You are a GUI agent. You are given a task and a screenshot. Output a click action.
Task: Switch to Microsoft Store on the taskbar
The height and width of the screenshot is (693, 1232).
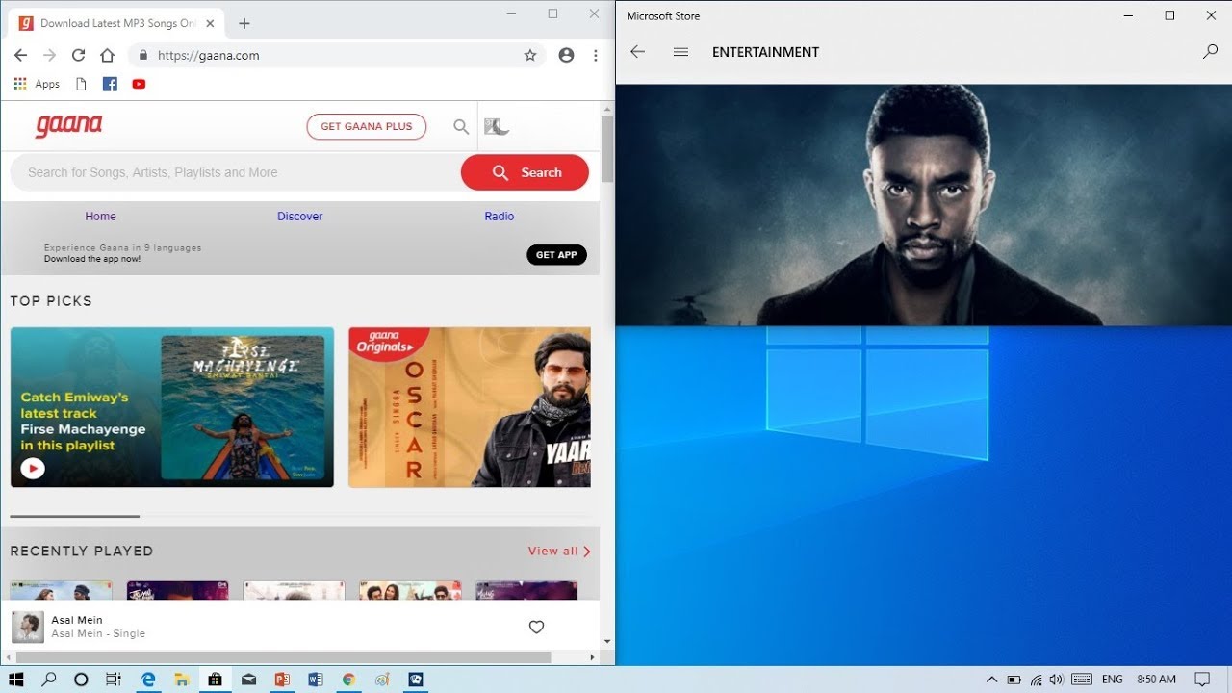pos(215,680)
